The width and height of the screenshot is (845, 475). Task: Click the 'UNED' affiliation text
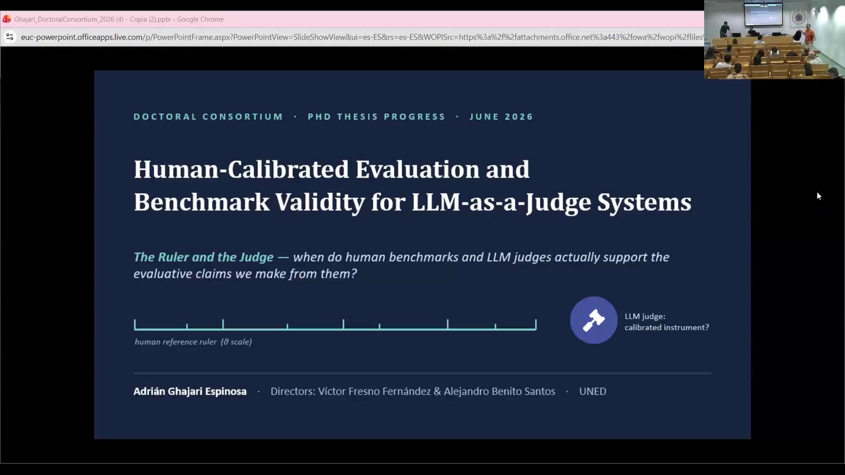pos(592,391)
